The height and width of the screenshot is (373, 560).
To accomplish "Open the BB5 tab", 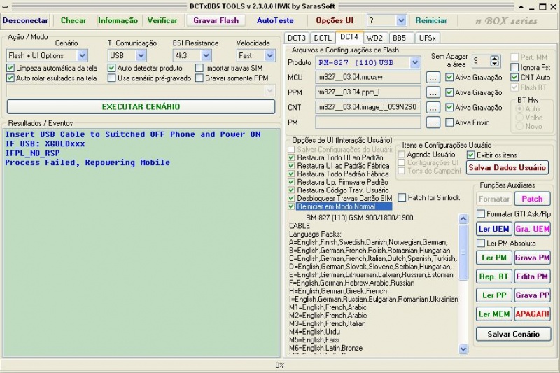I will click(x=399, y=38).
